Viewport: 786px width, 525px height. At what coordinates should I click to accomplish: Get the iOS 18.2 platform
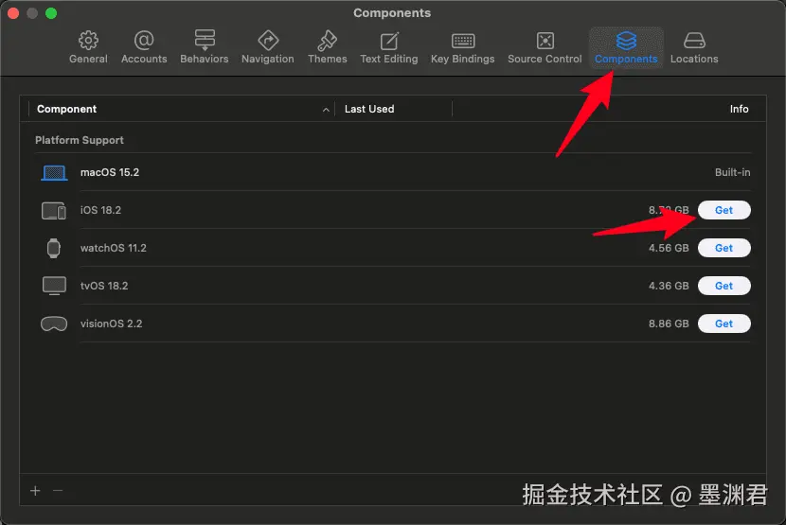click(723, 210)
